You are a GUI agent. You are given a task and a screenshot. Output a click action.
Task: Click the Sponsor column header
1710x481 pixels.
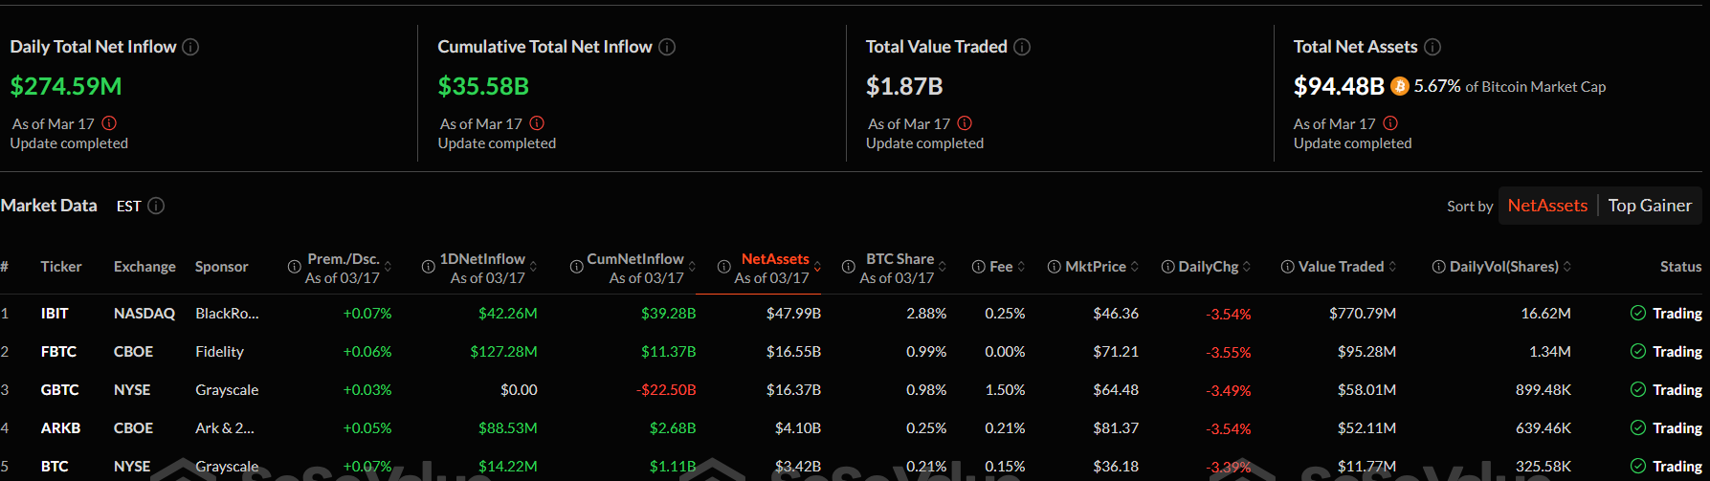coord(221,267)
